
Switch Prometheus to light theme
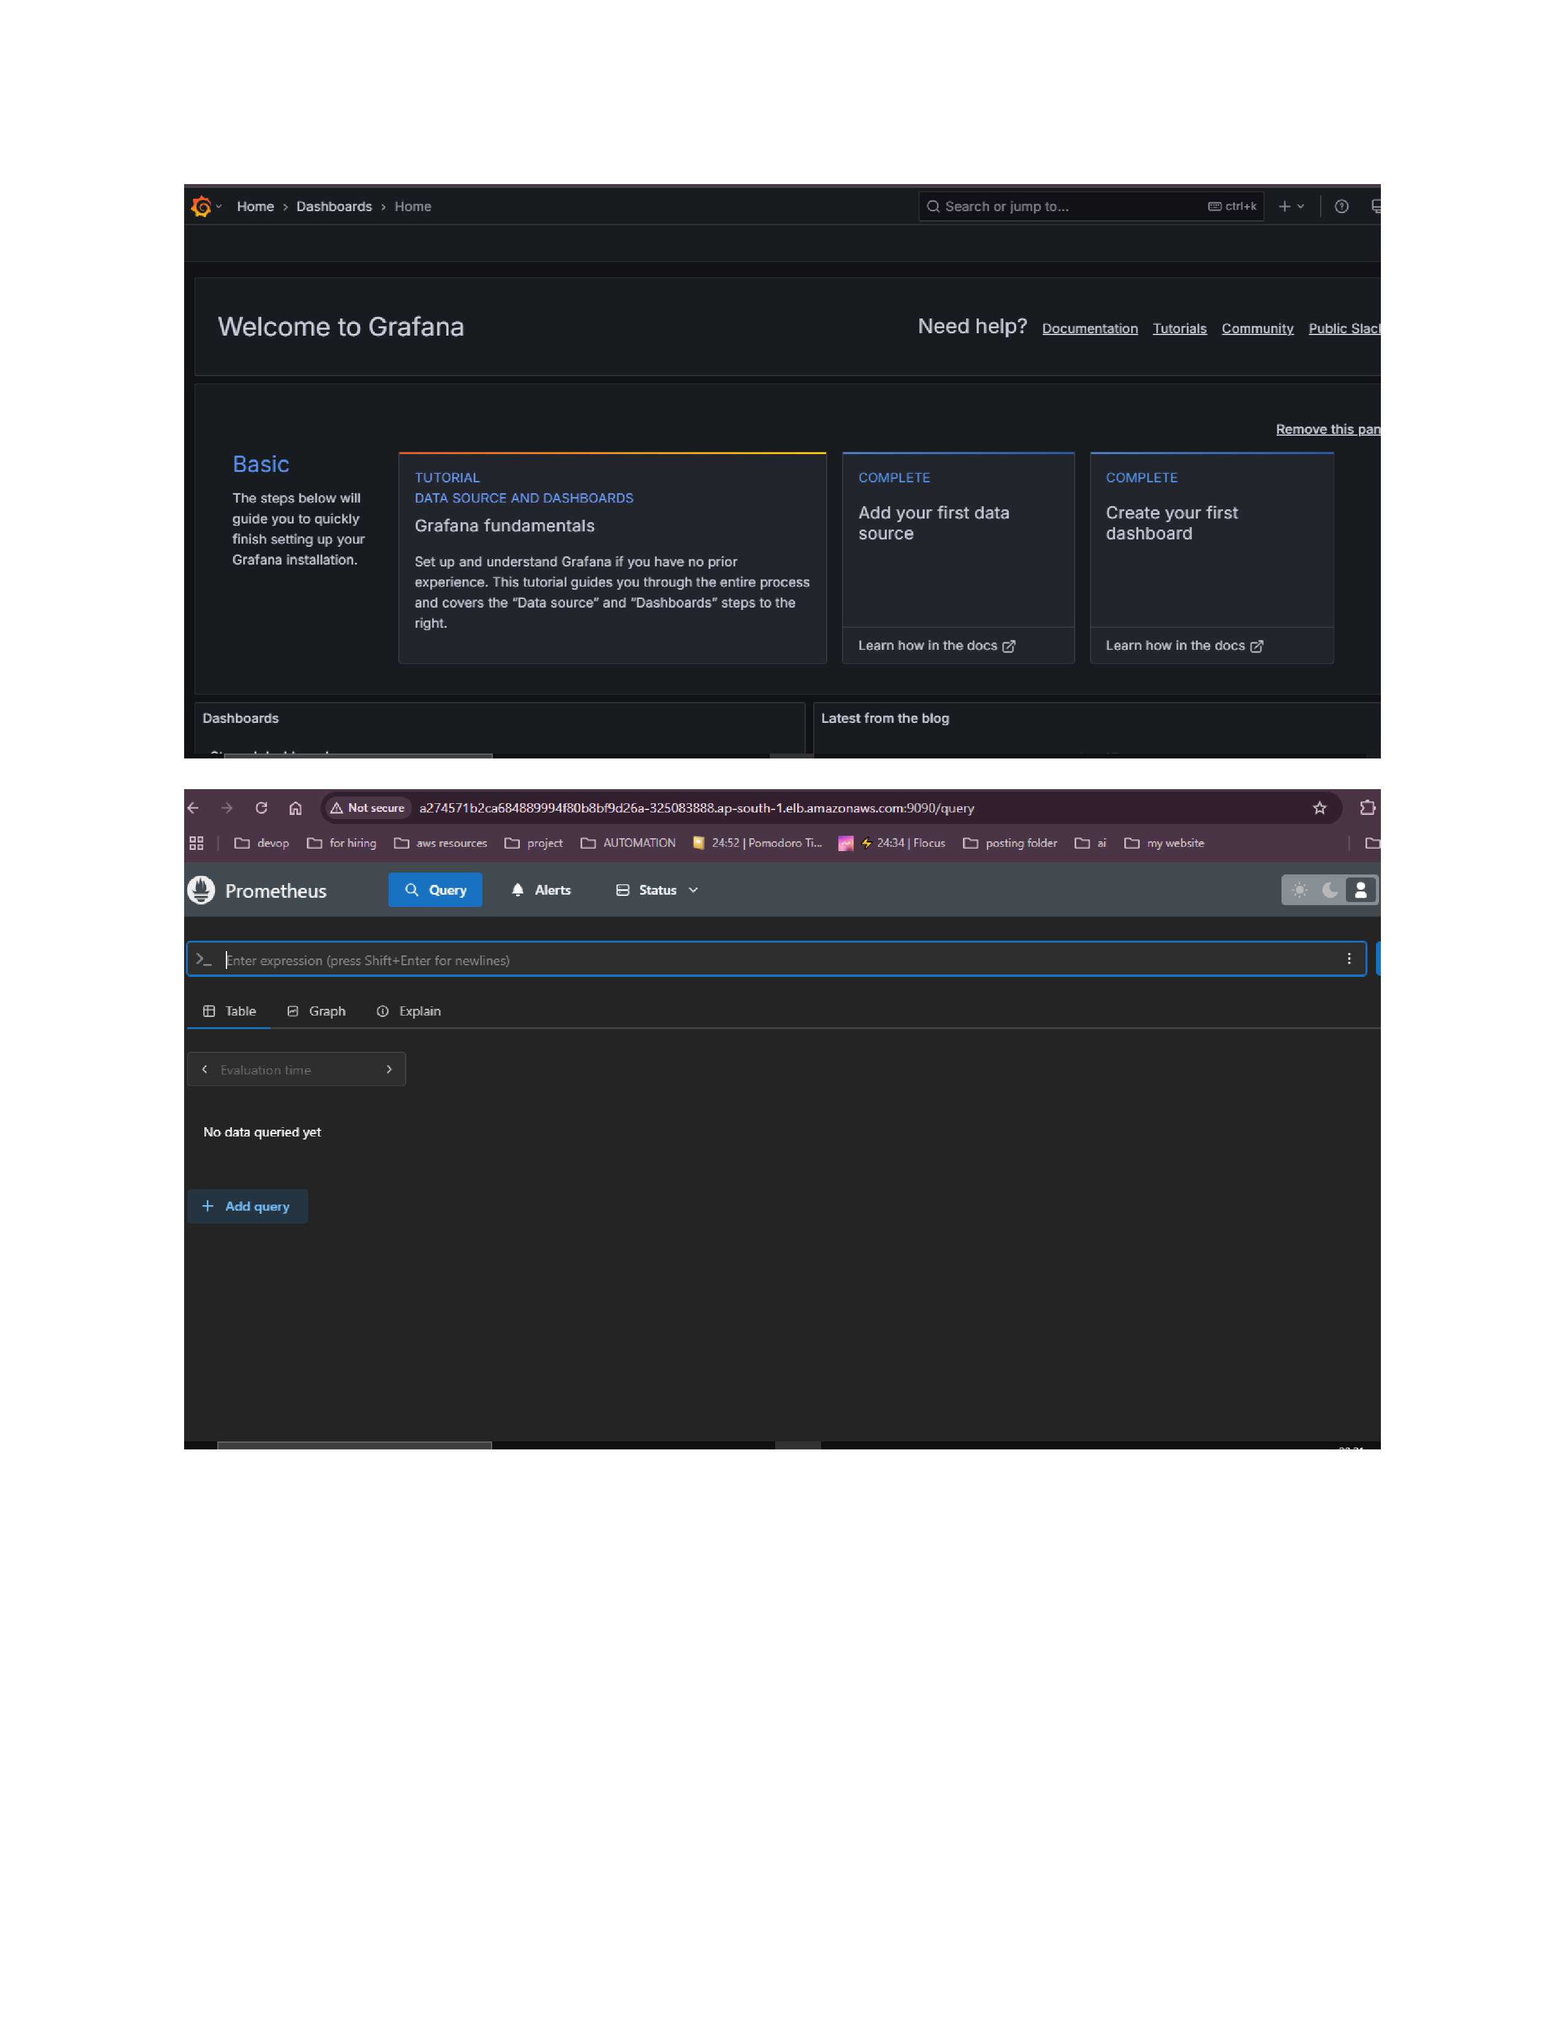coord(1300,890)
